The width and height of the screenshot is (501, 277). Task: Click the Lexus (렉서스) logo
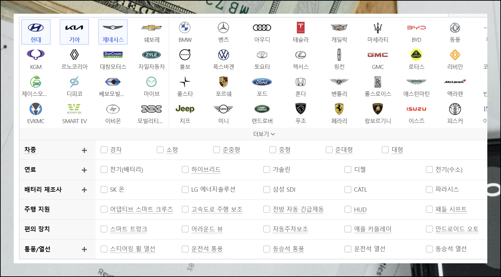click(301, 55)
